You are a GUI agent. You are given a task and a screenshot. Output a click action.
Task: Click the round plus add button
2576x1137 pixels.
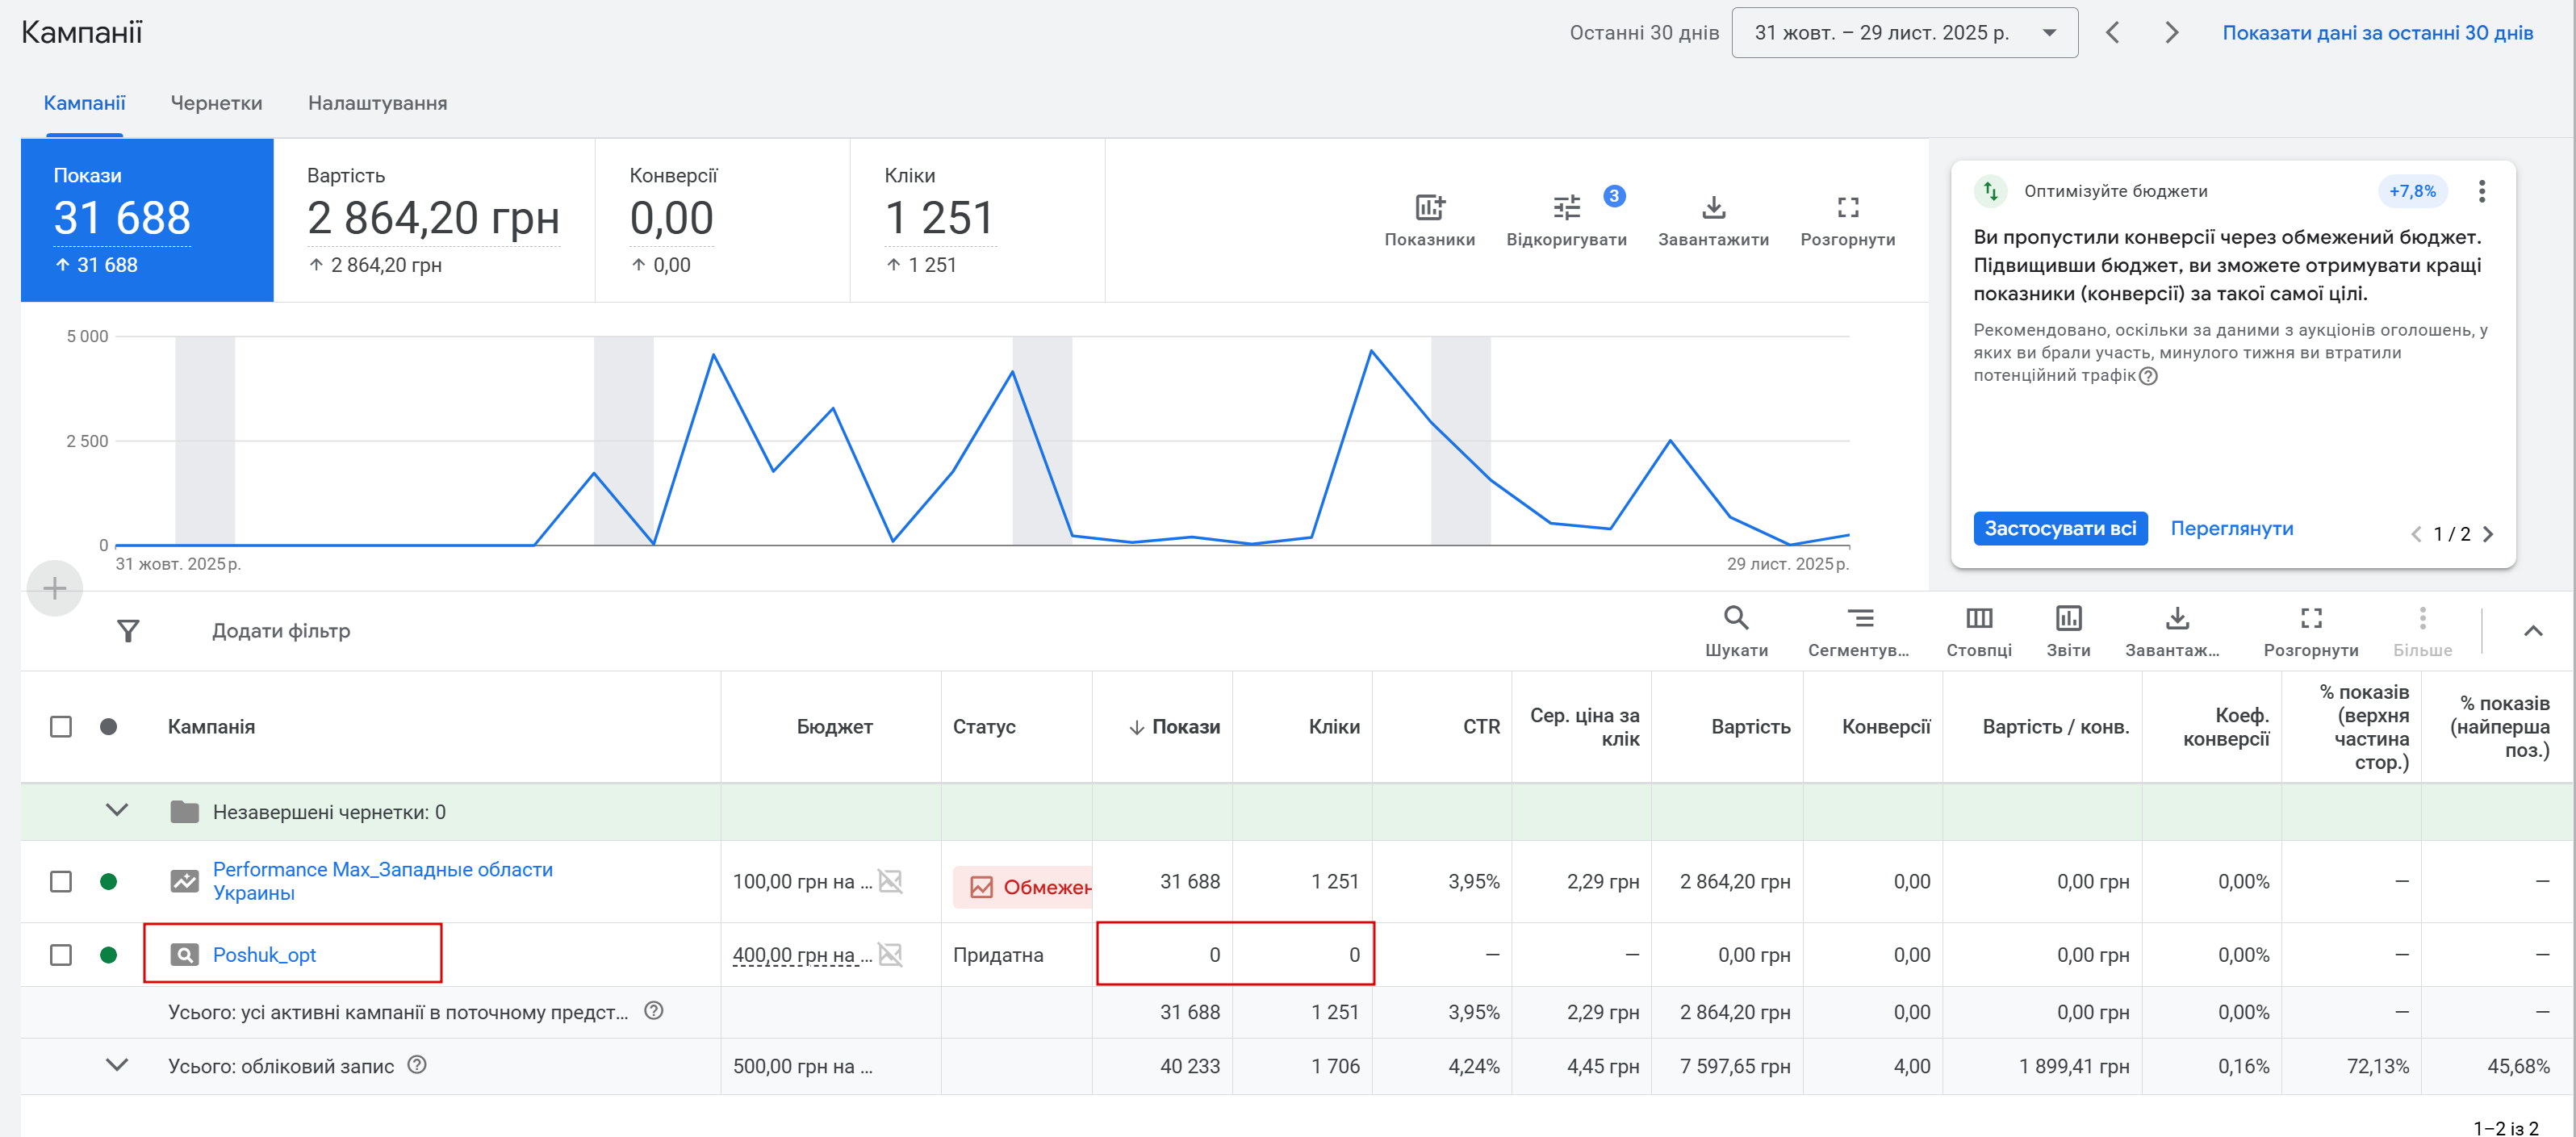coord(55,588)
